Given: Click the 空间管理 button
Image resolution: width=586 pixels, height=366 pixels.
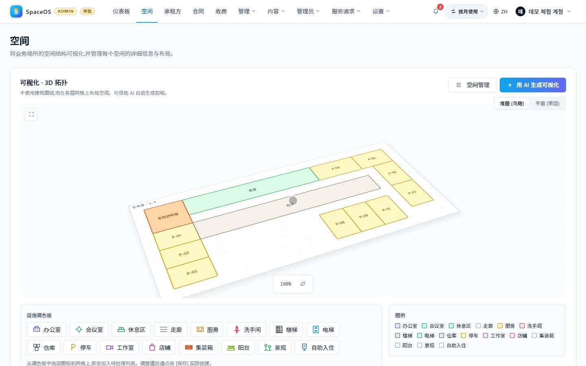Looking at the screenshot, I should pos(472,85).
